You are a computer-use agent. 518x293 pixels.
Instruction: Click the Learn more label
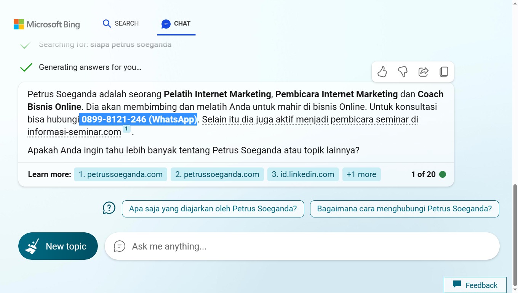50,174
